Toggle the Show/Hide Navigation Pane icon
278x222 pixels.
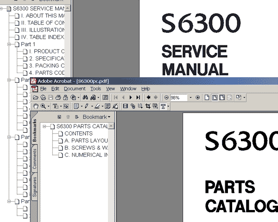tap(105, 98)
